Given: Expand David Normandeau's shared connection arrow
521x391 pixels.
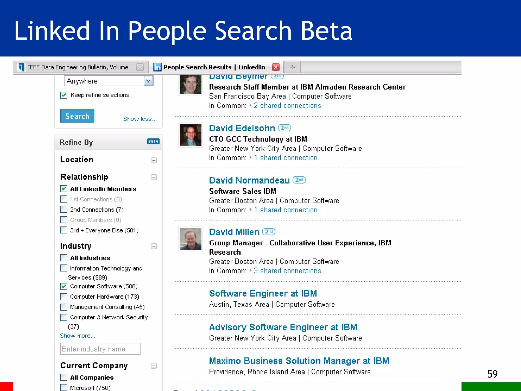Looking at the screenshot, I should [251, 210].
